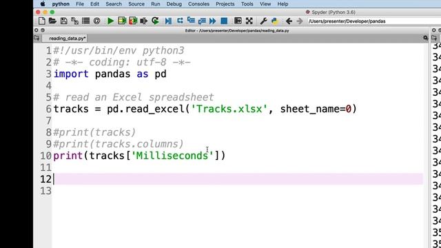This screenshot has width=441, height=248.
Task: Maximize the current pane
Action: point(238,21)
